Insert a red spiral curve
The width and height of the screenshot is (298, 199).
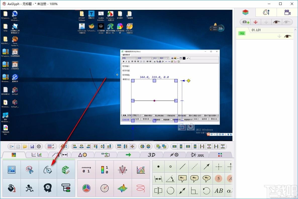click(141, 188)
